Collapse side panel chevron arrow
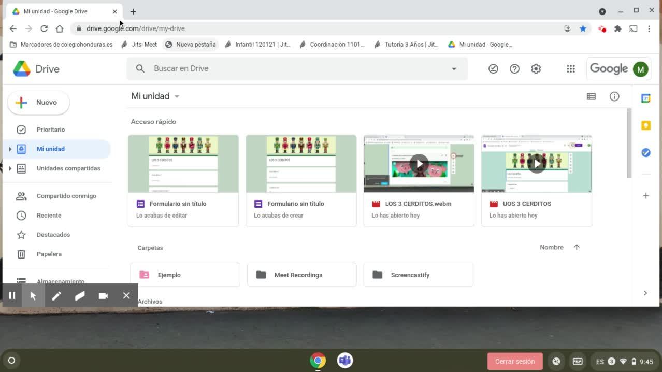 click(x=645, y=293)
